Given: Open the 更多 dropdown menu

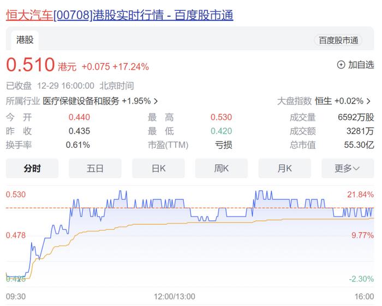Looking at the screenshot, I should click(347, 169).
